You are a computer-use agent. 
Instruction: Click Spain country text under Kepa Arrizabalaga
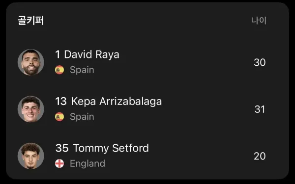[82, 117]
